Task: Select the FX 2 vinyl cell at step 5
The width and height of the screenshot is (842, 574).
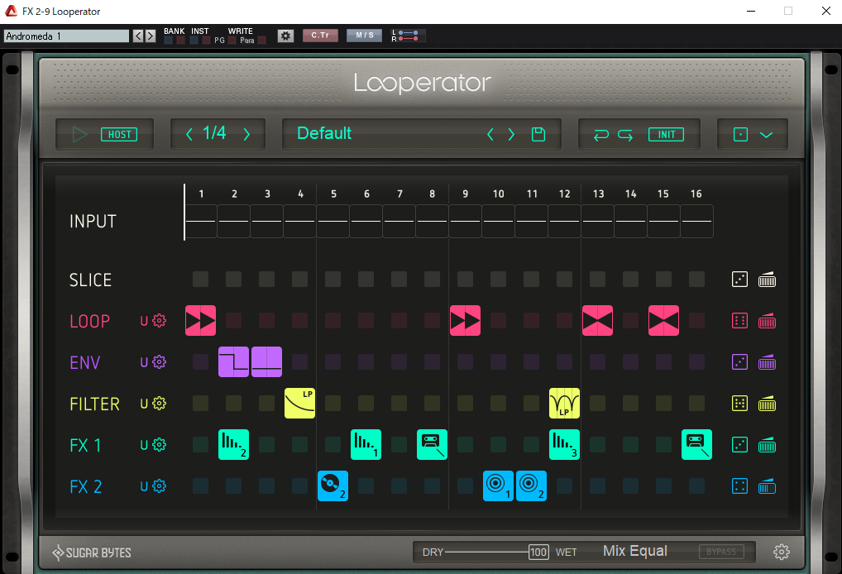Action: coord(333,486)
